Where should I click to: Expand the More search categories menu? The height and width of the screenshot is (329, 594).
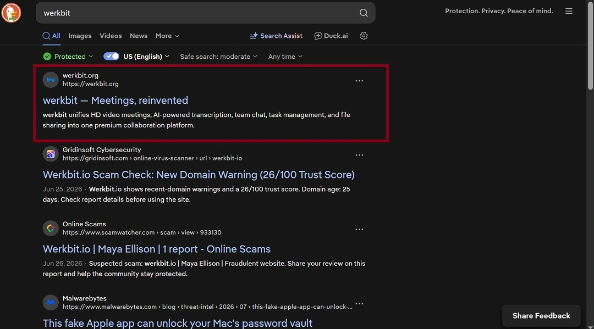point(167,36)
